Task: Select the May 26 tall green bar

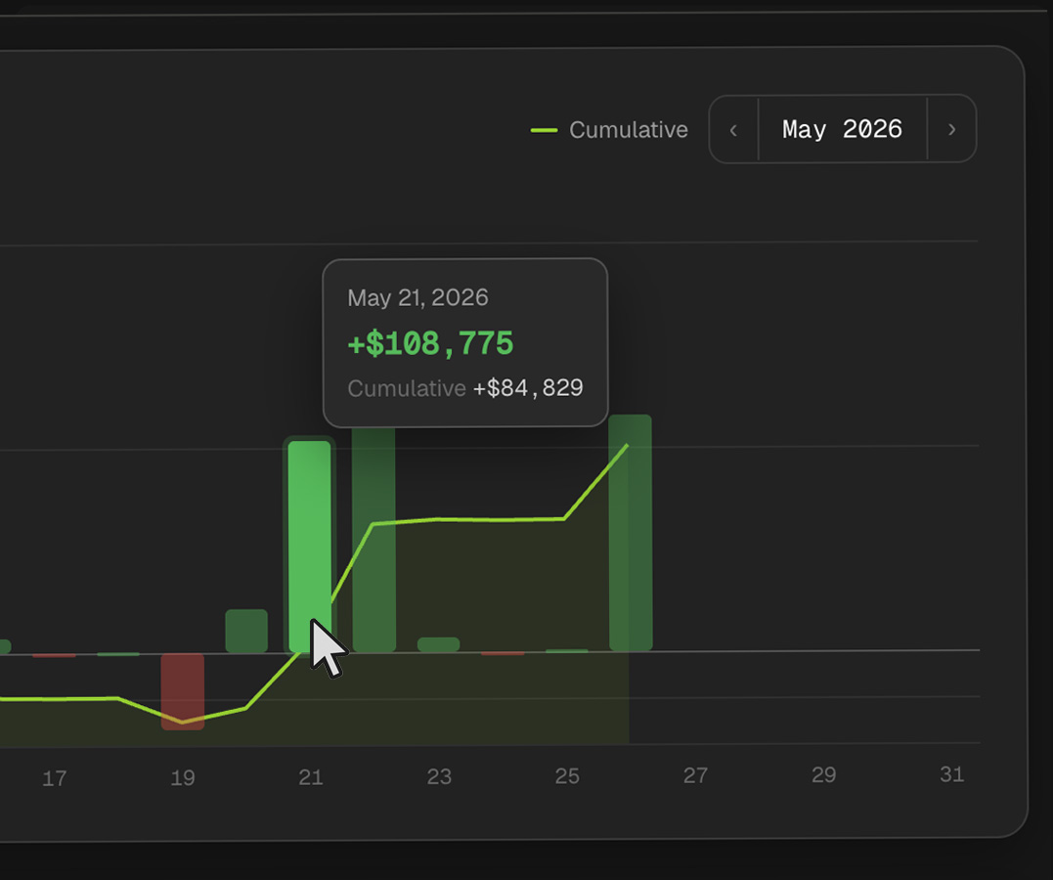Action: [x=630, y=533]
